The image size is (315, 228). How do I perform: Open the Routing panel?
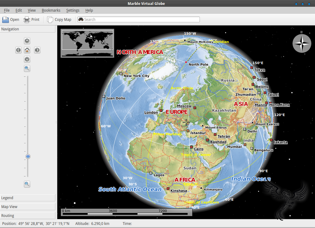click(x=28, y=215)
